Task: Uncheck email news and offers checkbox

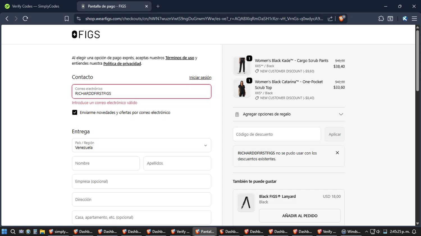Action: [x=75, y=113]
